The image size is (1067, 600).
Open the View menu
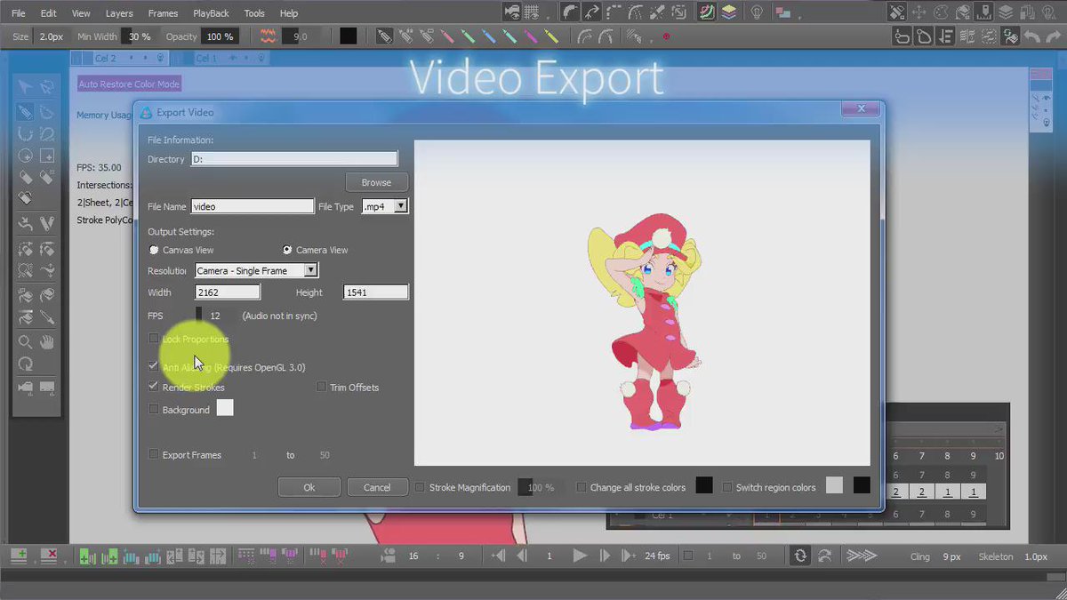(81, 13)
